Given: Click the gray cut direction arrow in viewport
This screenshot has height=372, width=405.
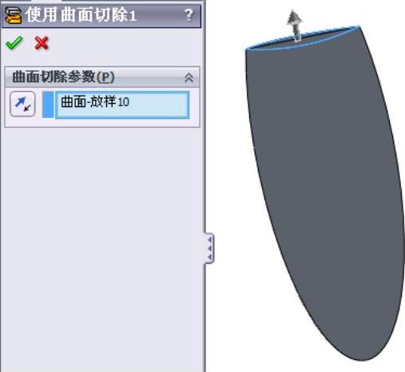Looking at the screenshot, I should (295, 22).
